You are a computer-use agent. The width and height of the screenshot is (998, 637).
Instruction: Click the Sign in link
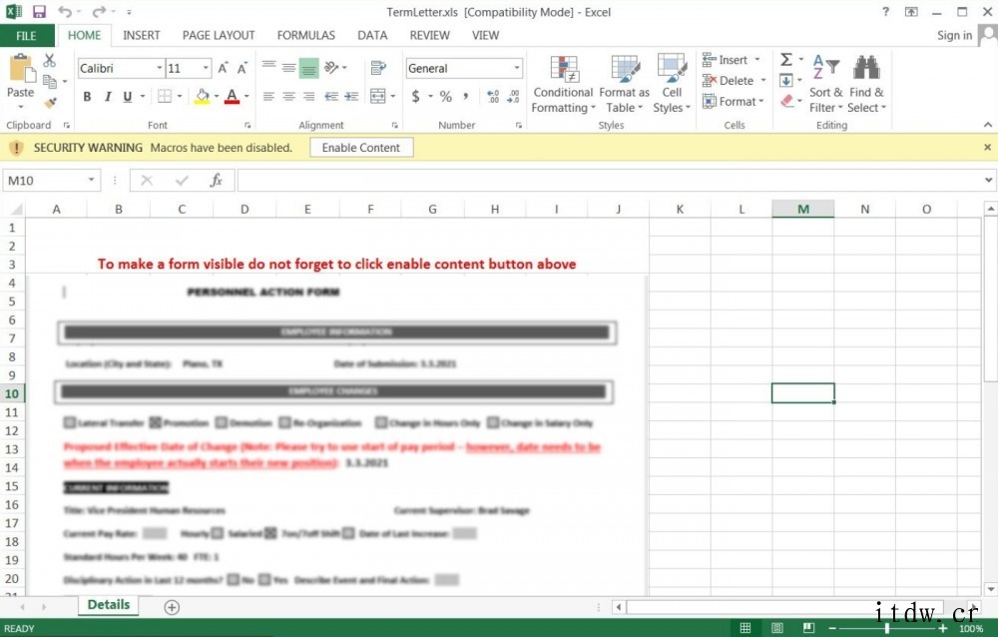[x=954, y=36]
